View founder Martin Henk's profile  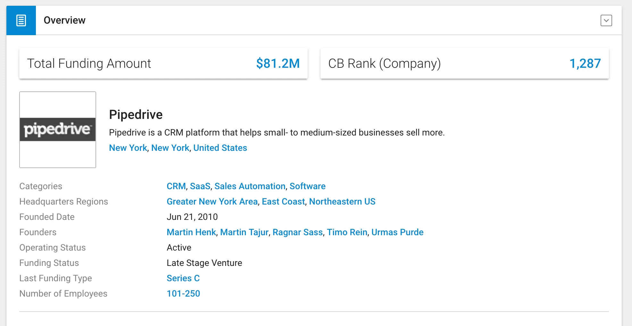coord(191,232)
